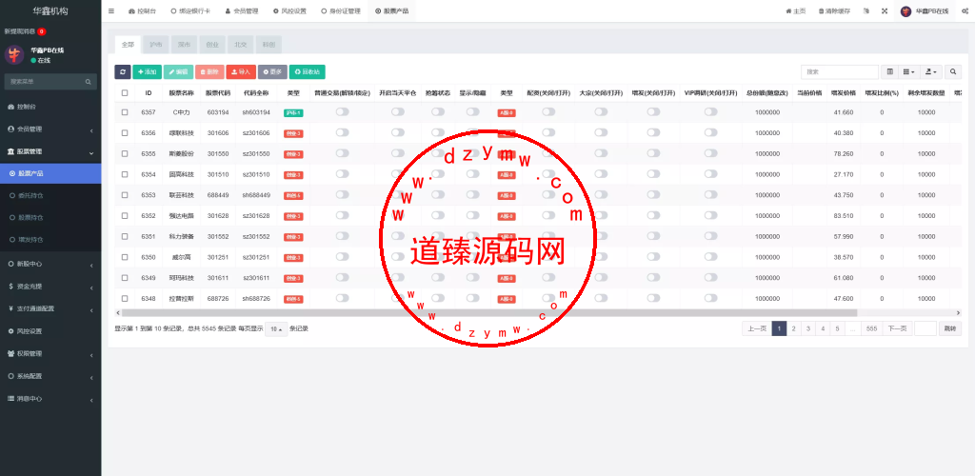
Task: Expand 新股中心 in the sidebar
Action: (x=50, y=264)
